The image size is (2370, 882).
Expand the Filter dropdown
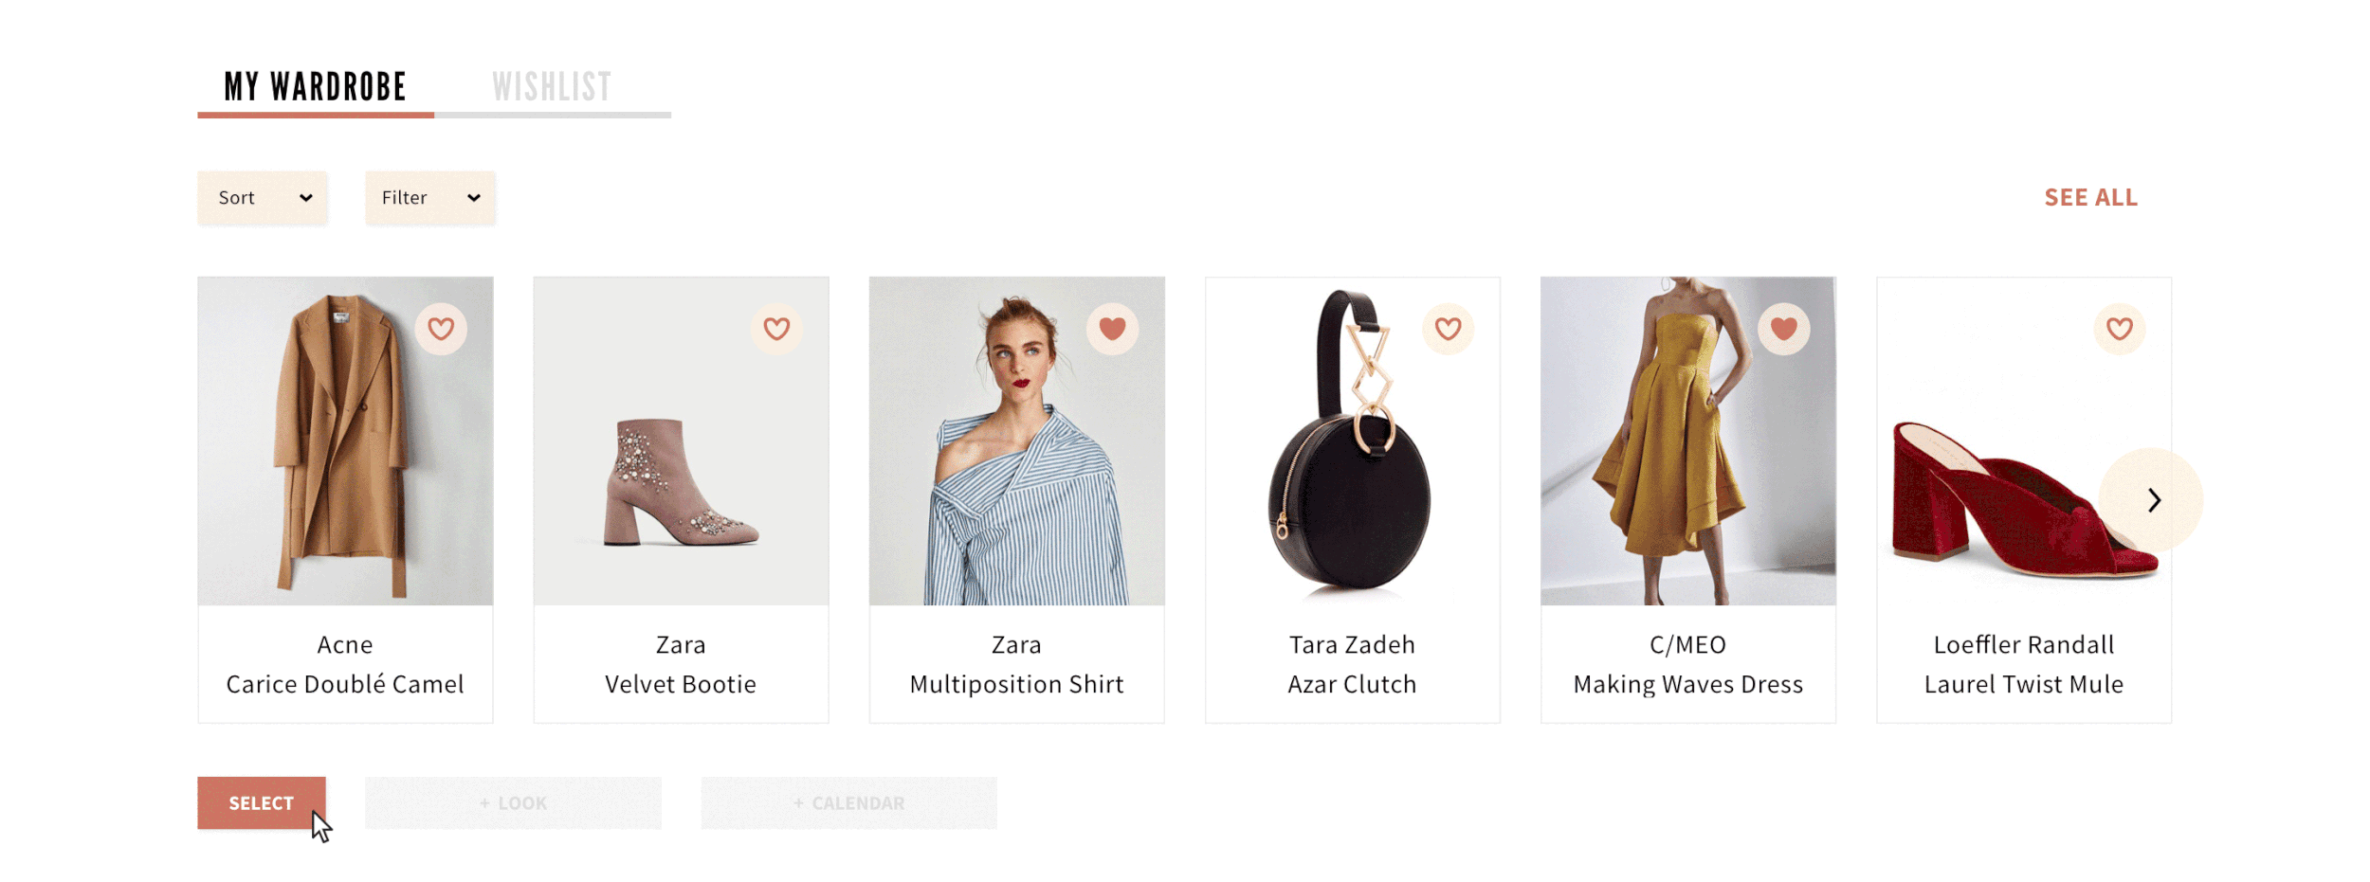(x=430, y=198)
